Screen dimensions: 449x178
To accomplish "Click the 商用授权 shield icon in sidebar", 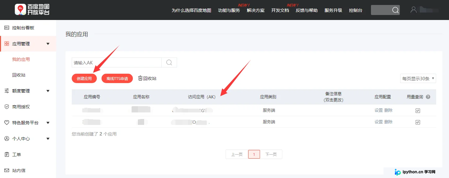I will (7, 107).
